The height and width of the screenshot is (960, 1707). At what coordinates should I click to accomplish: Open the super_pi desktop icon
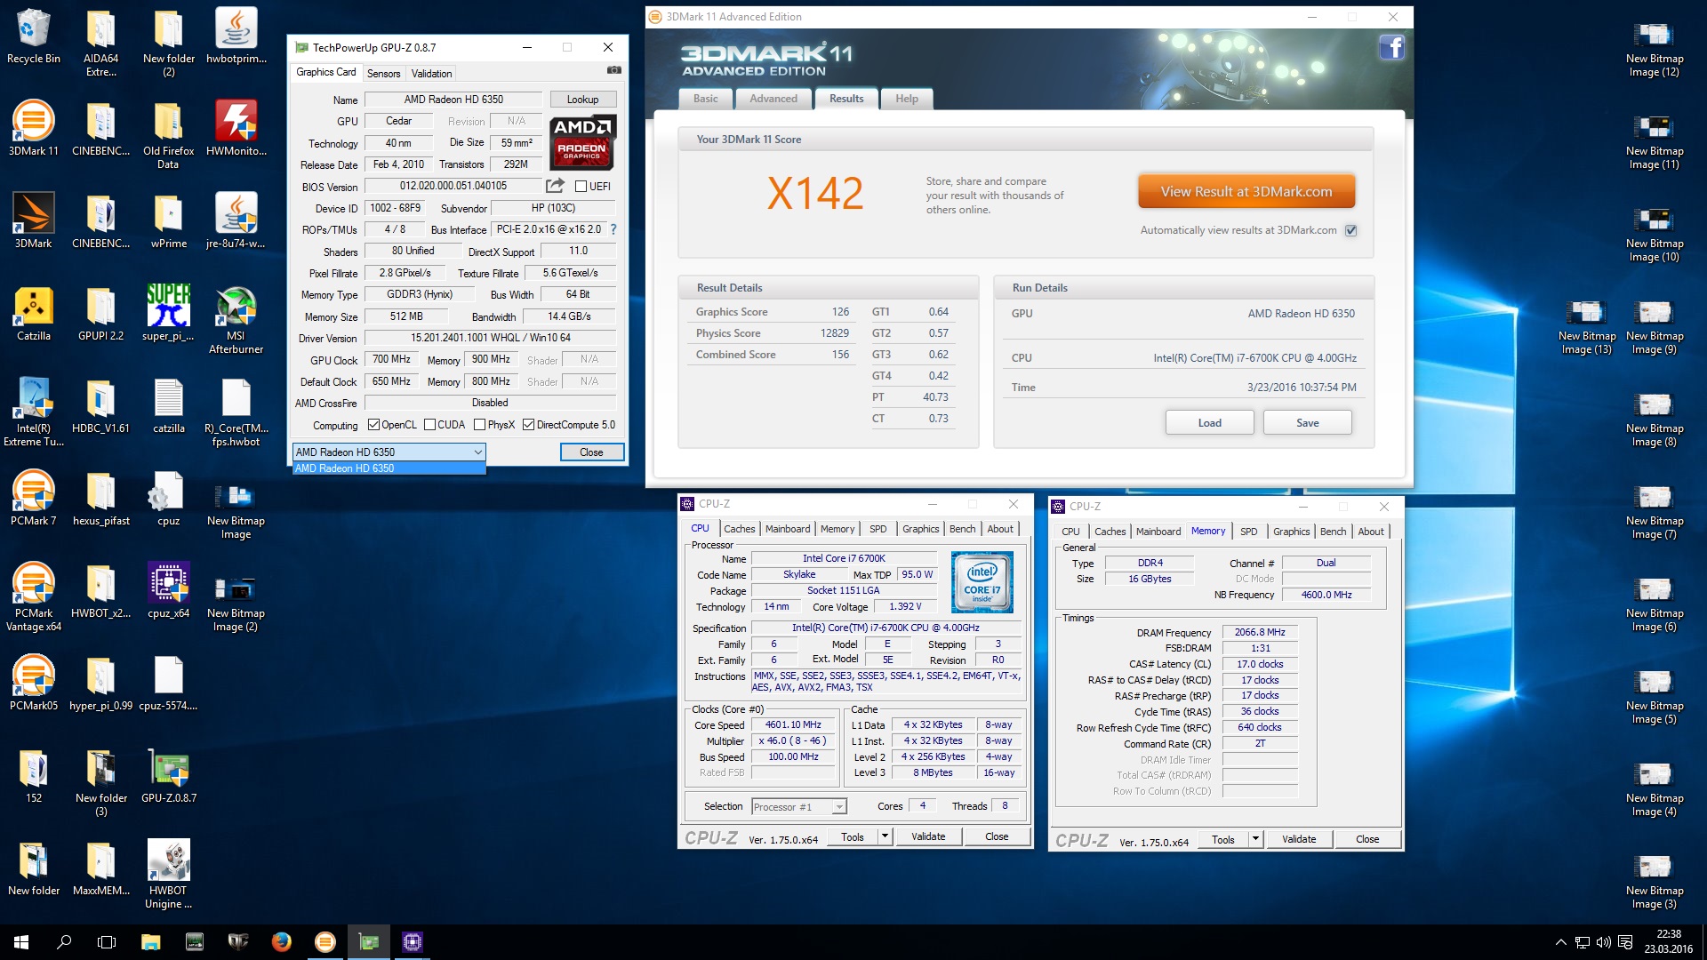coord(168,313)
